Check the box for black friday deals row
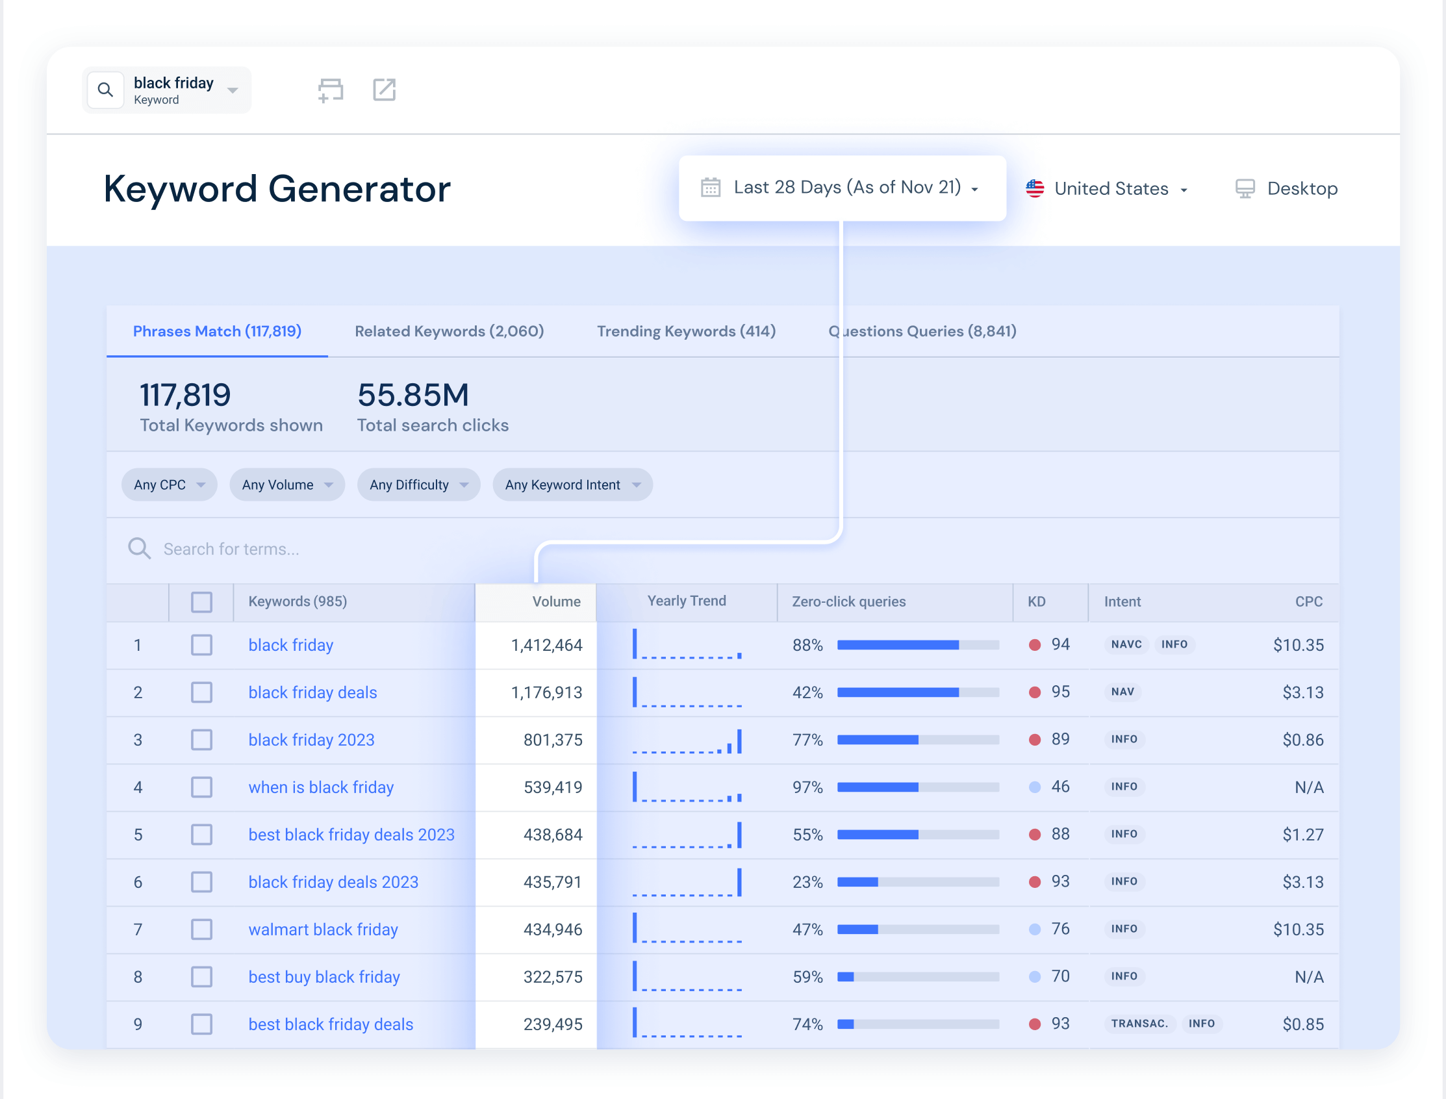The width and height of the screenshot is (1446, 1099). 201,692
